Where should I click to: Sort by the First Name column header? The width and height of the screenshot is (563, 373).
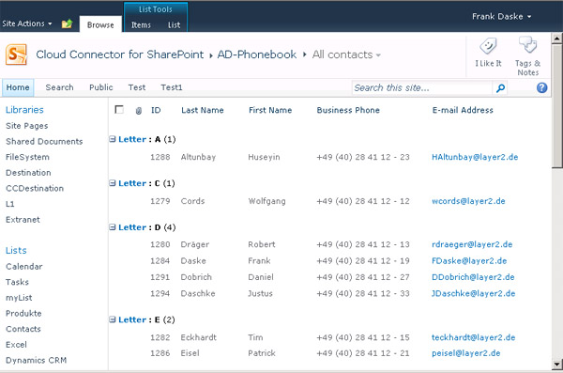[270, 110]
